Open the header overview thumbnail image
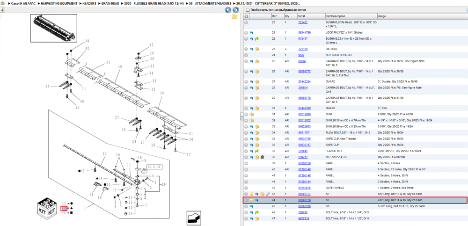 point(54,28)
